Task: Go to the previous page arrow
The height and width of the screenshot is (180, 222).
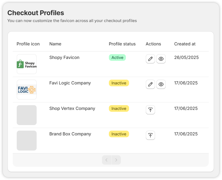Action: (106, 160)
